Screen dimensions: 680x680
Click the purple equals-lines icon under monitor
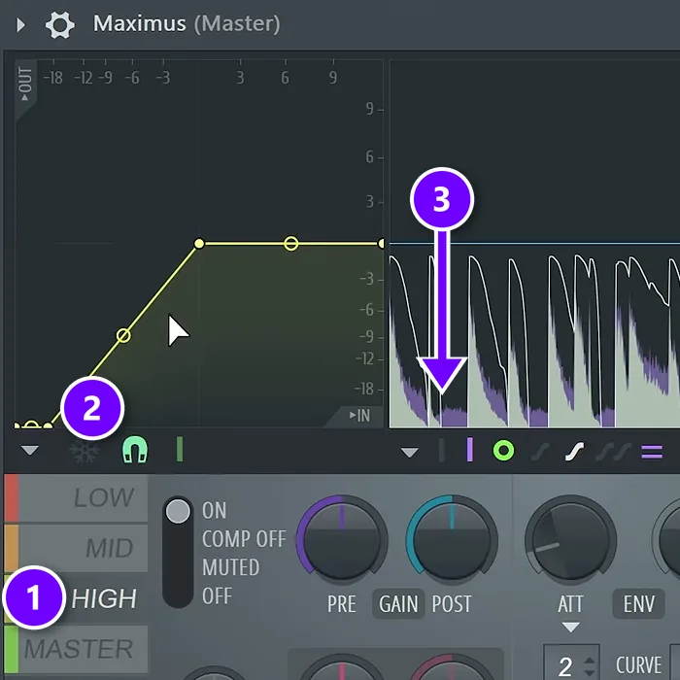coord(652,452)
